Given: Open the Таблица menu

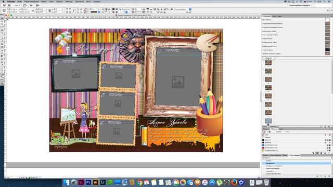Looking at the screenshot, I should pos(69,2).
